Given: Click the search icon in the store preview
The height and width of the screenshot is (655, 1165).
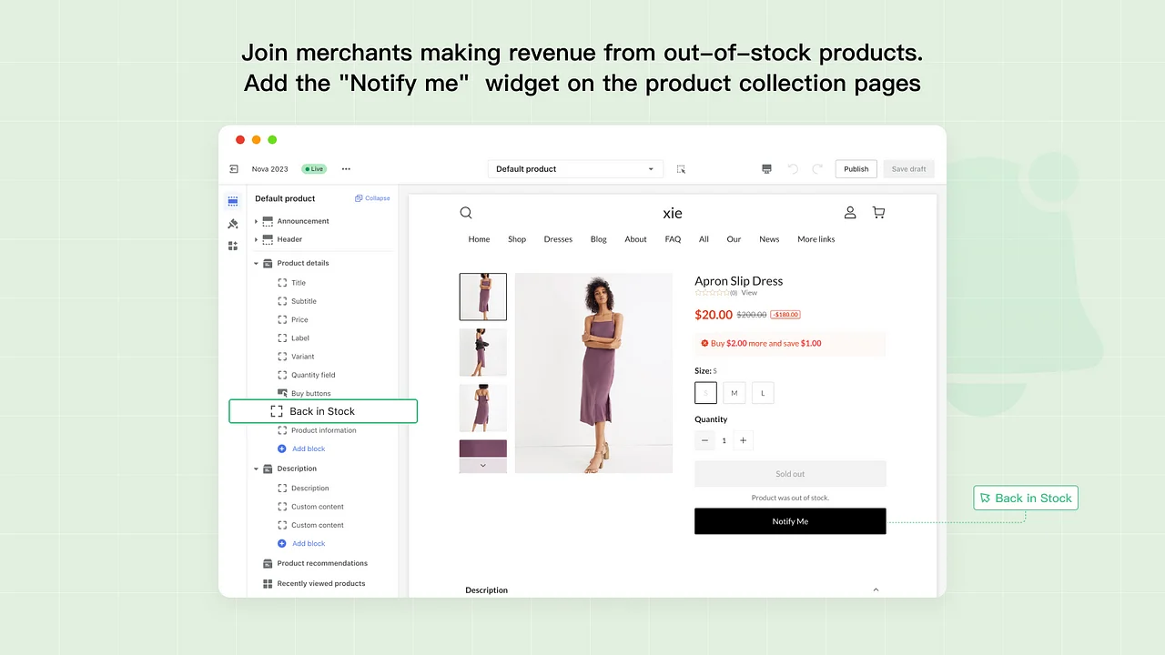Looking at the screenshot, I should coord(466,212).
